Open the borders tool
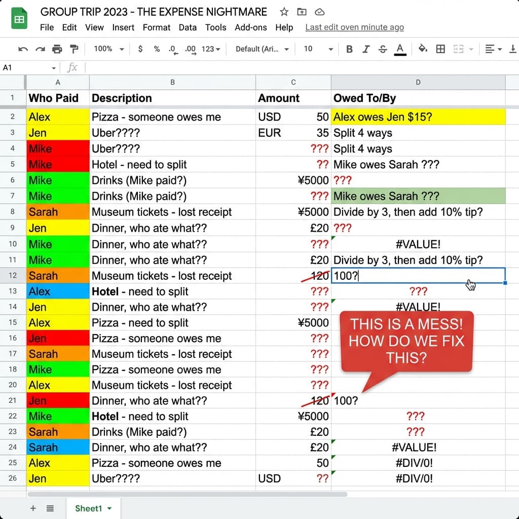This screenshot has height=519, width=519. pyautogui.click(x=440, y=49)
